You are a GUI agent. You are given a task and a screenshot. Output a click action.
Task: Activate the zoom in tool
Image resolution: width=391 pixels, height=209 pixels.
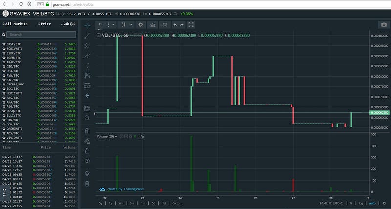pos(87,118)
